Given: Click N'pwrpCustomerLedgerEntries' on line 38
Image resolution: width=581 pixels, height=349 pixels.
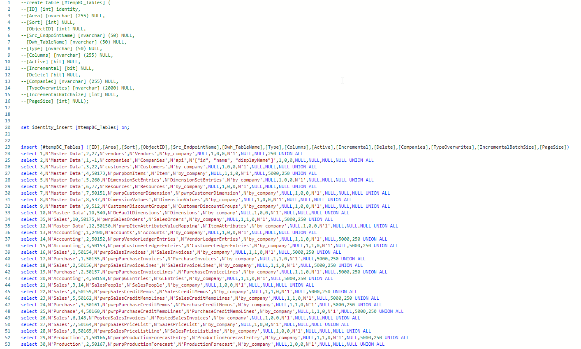Looking at the screenshot, I should point(146,246).
